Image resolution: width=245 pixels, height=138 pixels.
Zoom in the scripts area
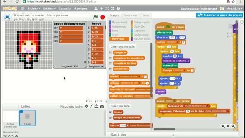tap(233, 126)
